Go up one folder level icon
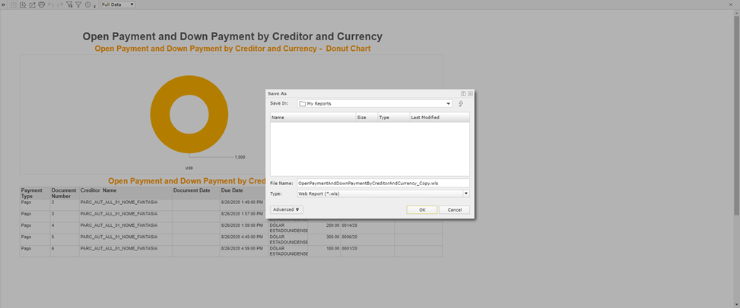The width and height of the screenshot is (740, 308). [x=461, y=104]
